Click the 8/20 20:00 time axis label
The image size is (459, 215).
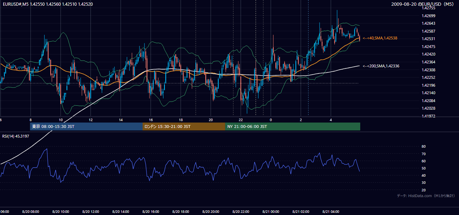[211, 212]
